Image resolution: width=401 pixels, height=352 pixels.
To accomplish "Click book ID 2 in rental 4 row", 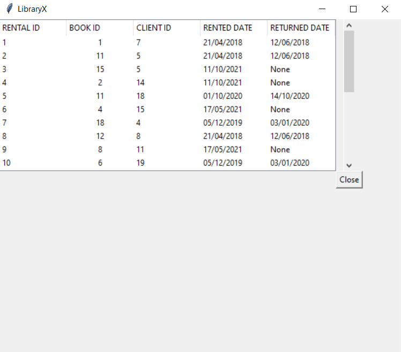I will click(100, 83).
